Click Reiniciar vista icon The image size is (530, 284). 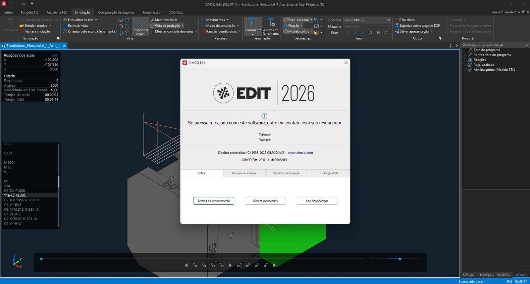[x=65, y=25]
